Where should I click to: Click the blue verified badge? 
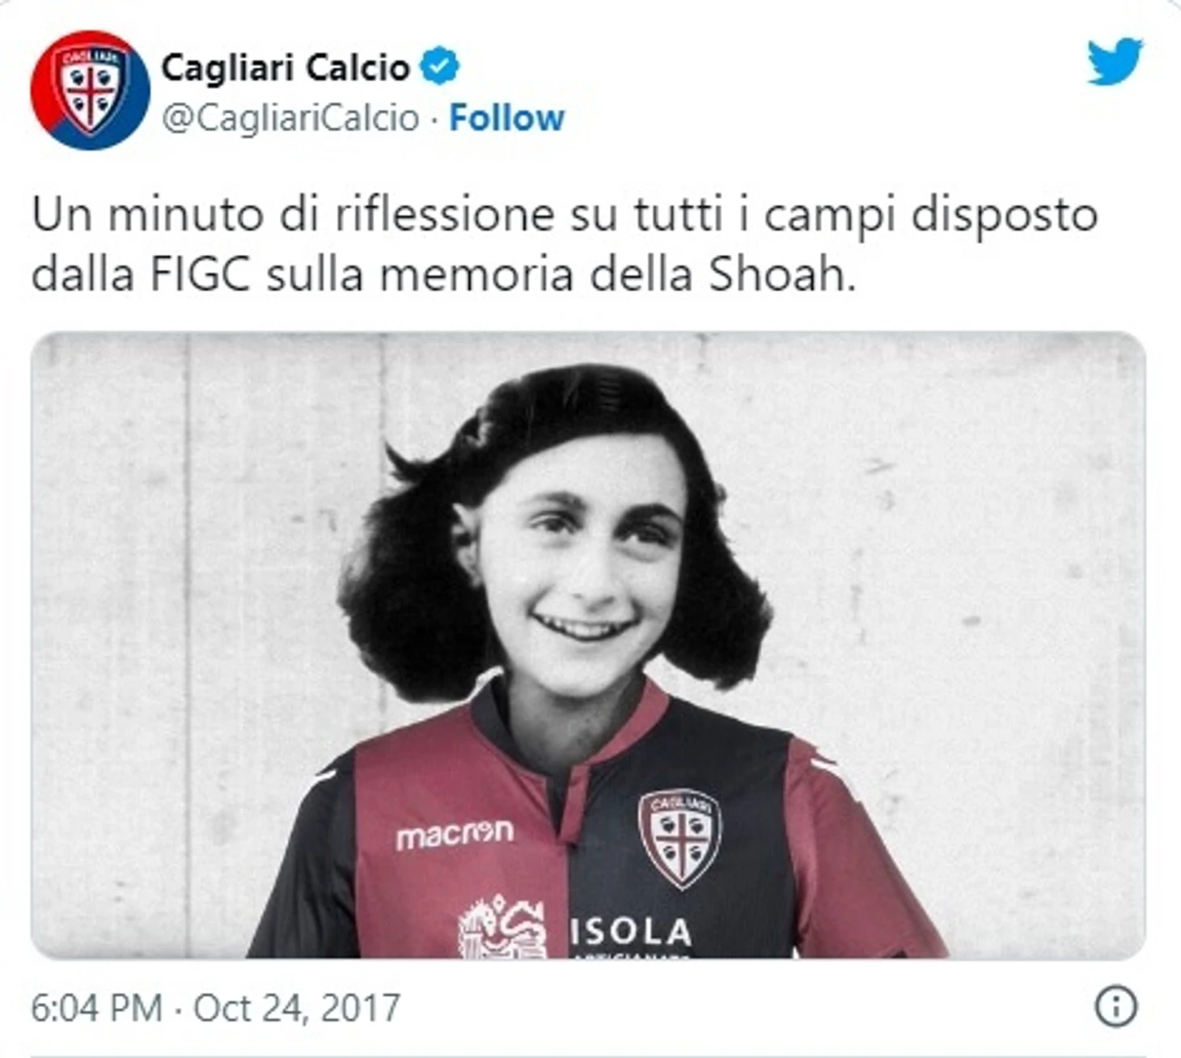tap(439, 66)
